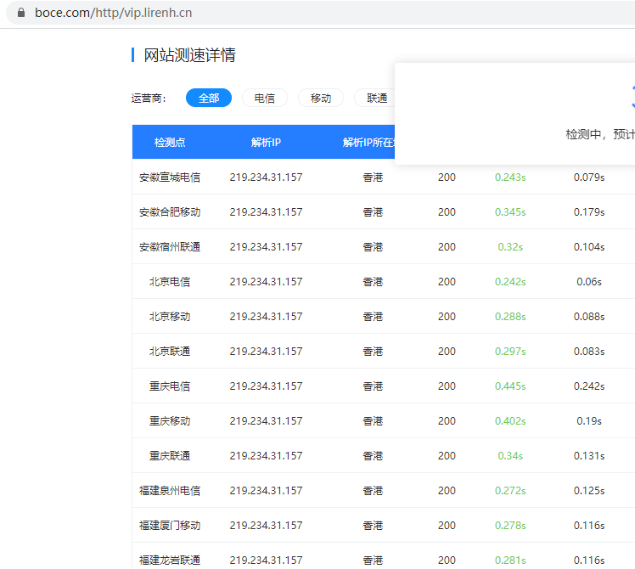This screenshot has width=635, height=569.
Task: Click the 福建泉州电信 detection point
Action: tap(170, 491)
